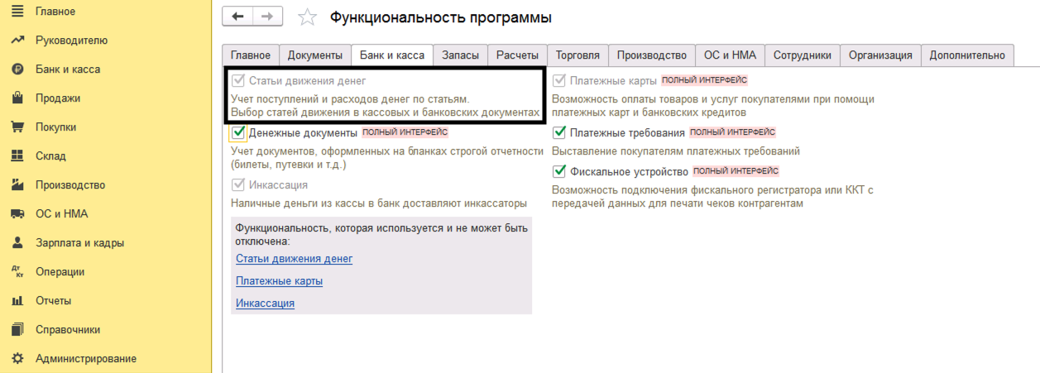Open Руководителю section chart icon
The image size is (1040, 373).
point(17,41)
